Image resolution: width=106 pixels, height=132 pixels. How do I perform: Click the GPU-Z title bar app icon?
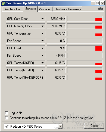pyautogui.click(x=4, y=3)
